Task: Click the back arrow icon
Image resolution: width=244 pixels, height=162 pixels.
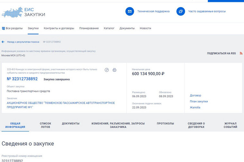Action: click(x=3, y=42)
